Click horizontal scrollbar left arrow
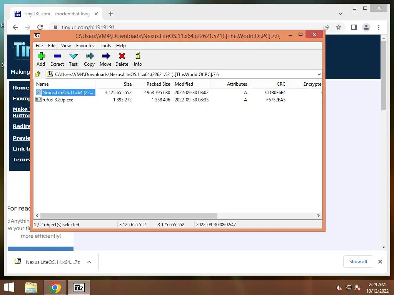 click(37, 216)
